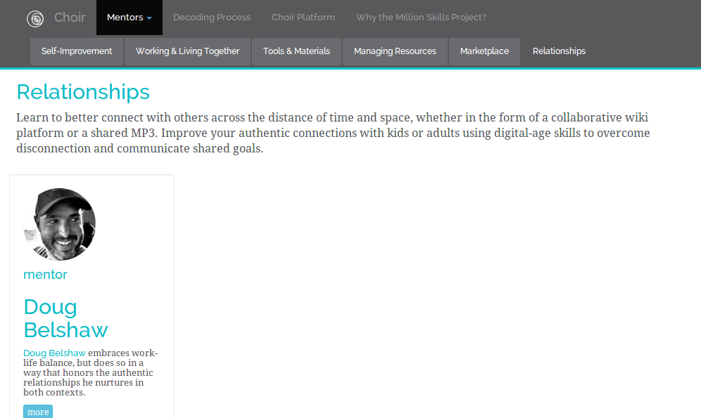The width and height of the screenshot is (701, 418).
Task: Click the inline Doug Belshaw link in the bio
Action: pos(54,353)
